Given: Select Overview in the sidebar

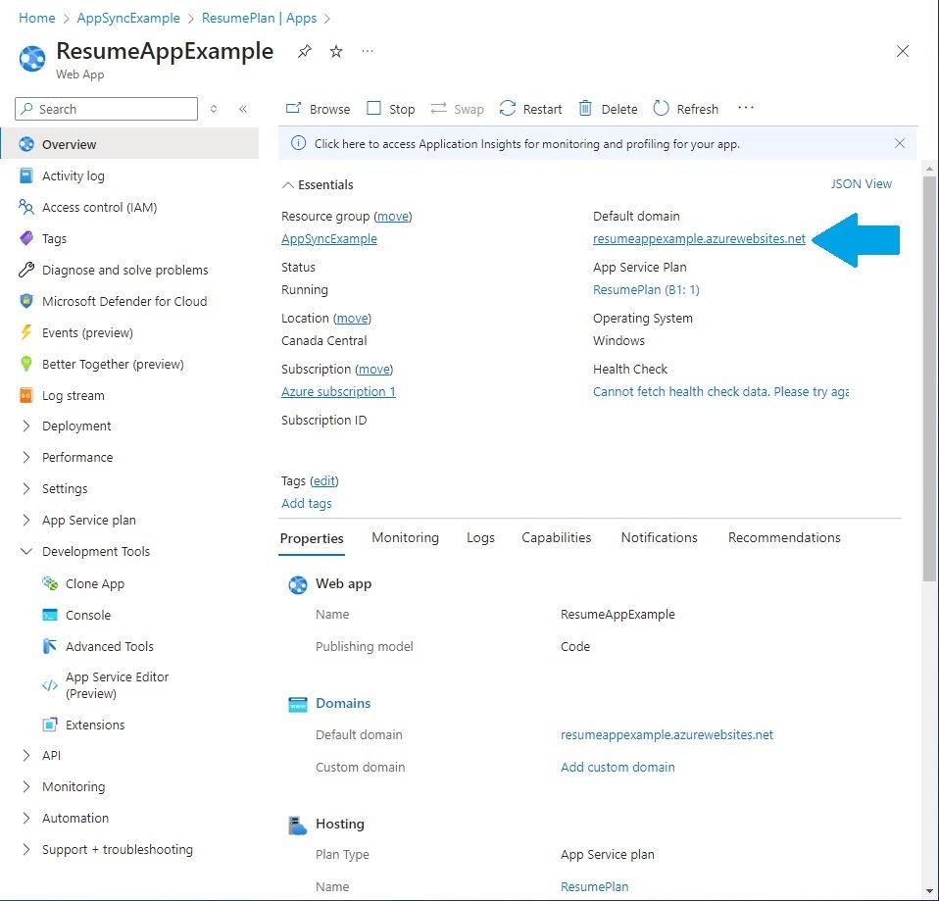Looking at the screenshot, I should 129,144.
